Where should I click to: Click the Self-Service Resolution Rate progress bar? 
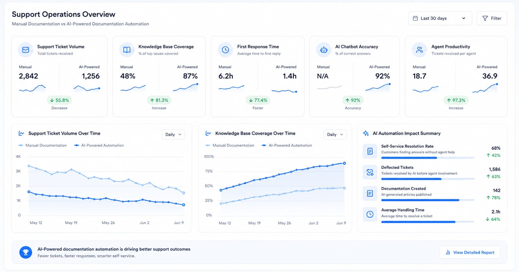(427, 158)
